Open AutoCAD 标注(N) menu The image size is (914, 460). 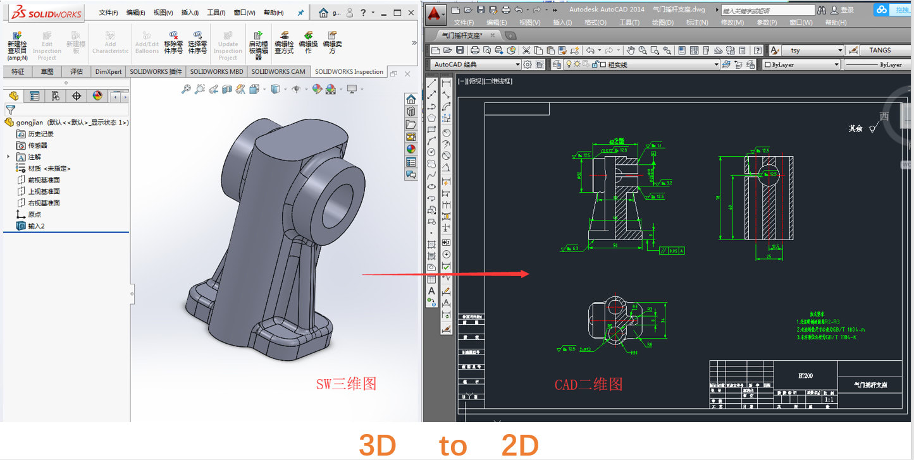[x=697, y=23]
